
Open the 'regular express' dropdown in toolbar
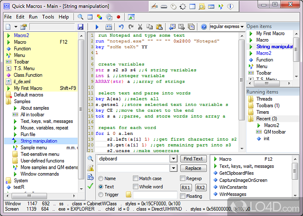coord(242,27)
